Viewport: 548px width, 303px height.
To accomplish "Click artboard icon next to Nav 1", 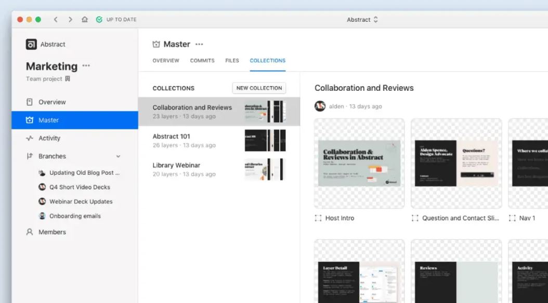I will click(x=512, y=218).
